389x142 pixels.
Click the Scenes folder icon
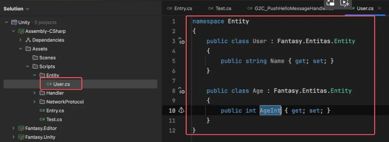(x=35, y=58)
